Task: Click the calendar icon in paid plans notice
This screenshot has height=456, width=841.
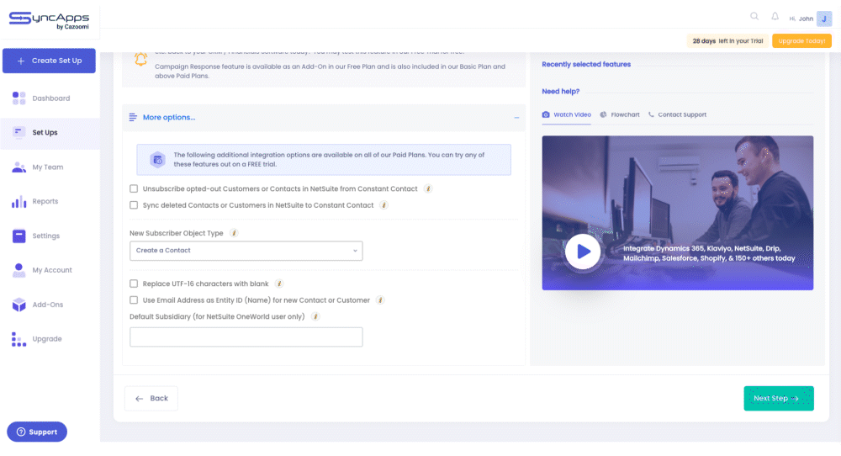Action: coord(157,159)
